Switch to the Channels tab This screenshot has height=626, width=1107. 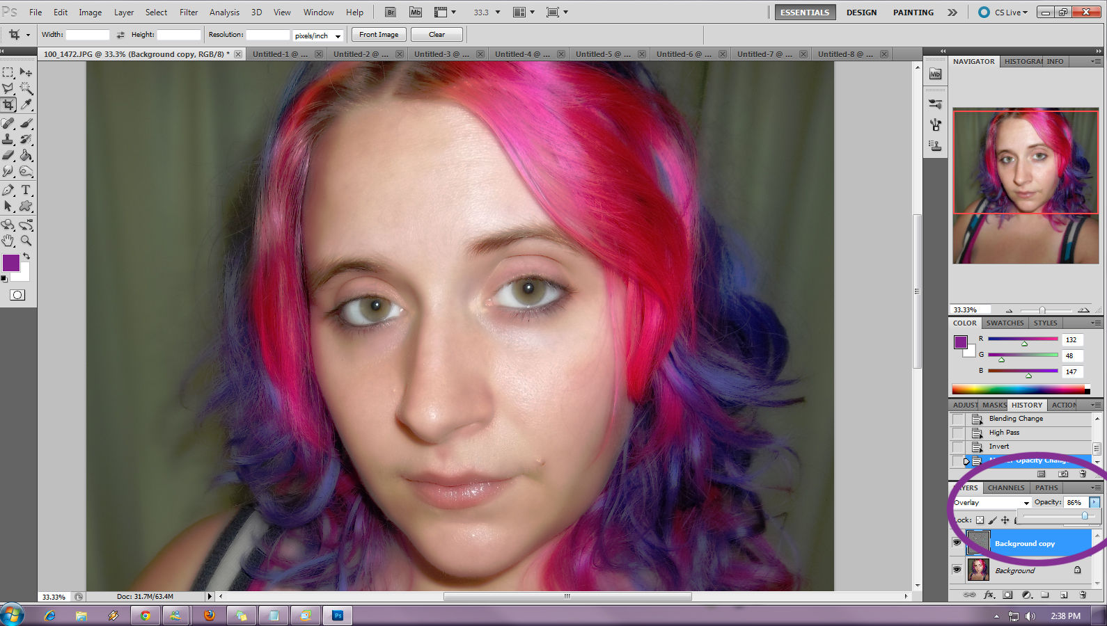(x=1006, y=488)
